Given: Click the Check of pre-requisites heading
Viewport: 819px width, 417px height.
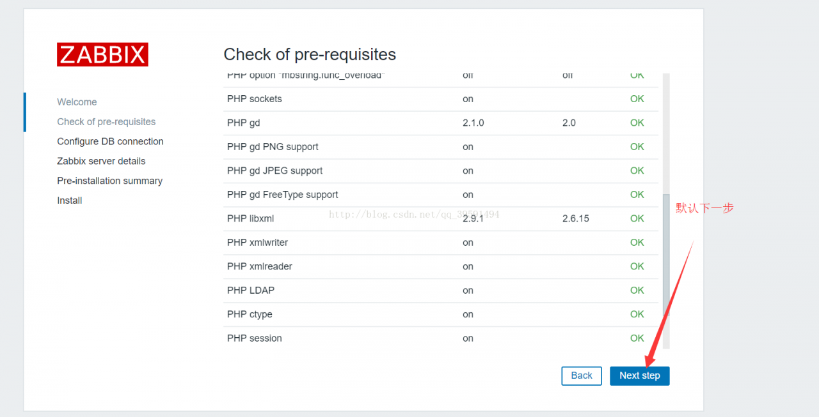Looking at the screenshot, I should tap(310, 55).
